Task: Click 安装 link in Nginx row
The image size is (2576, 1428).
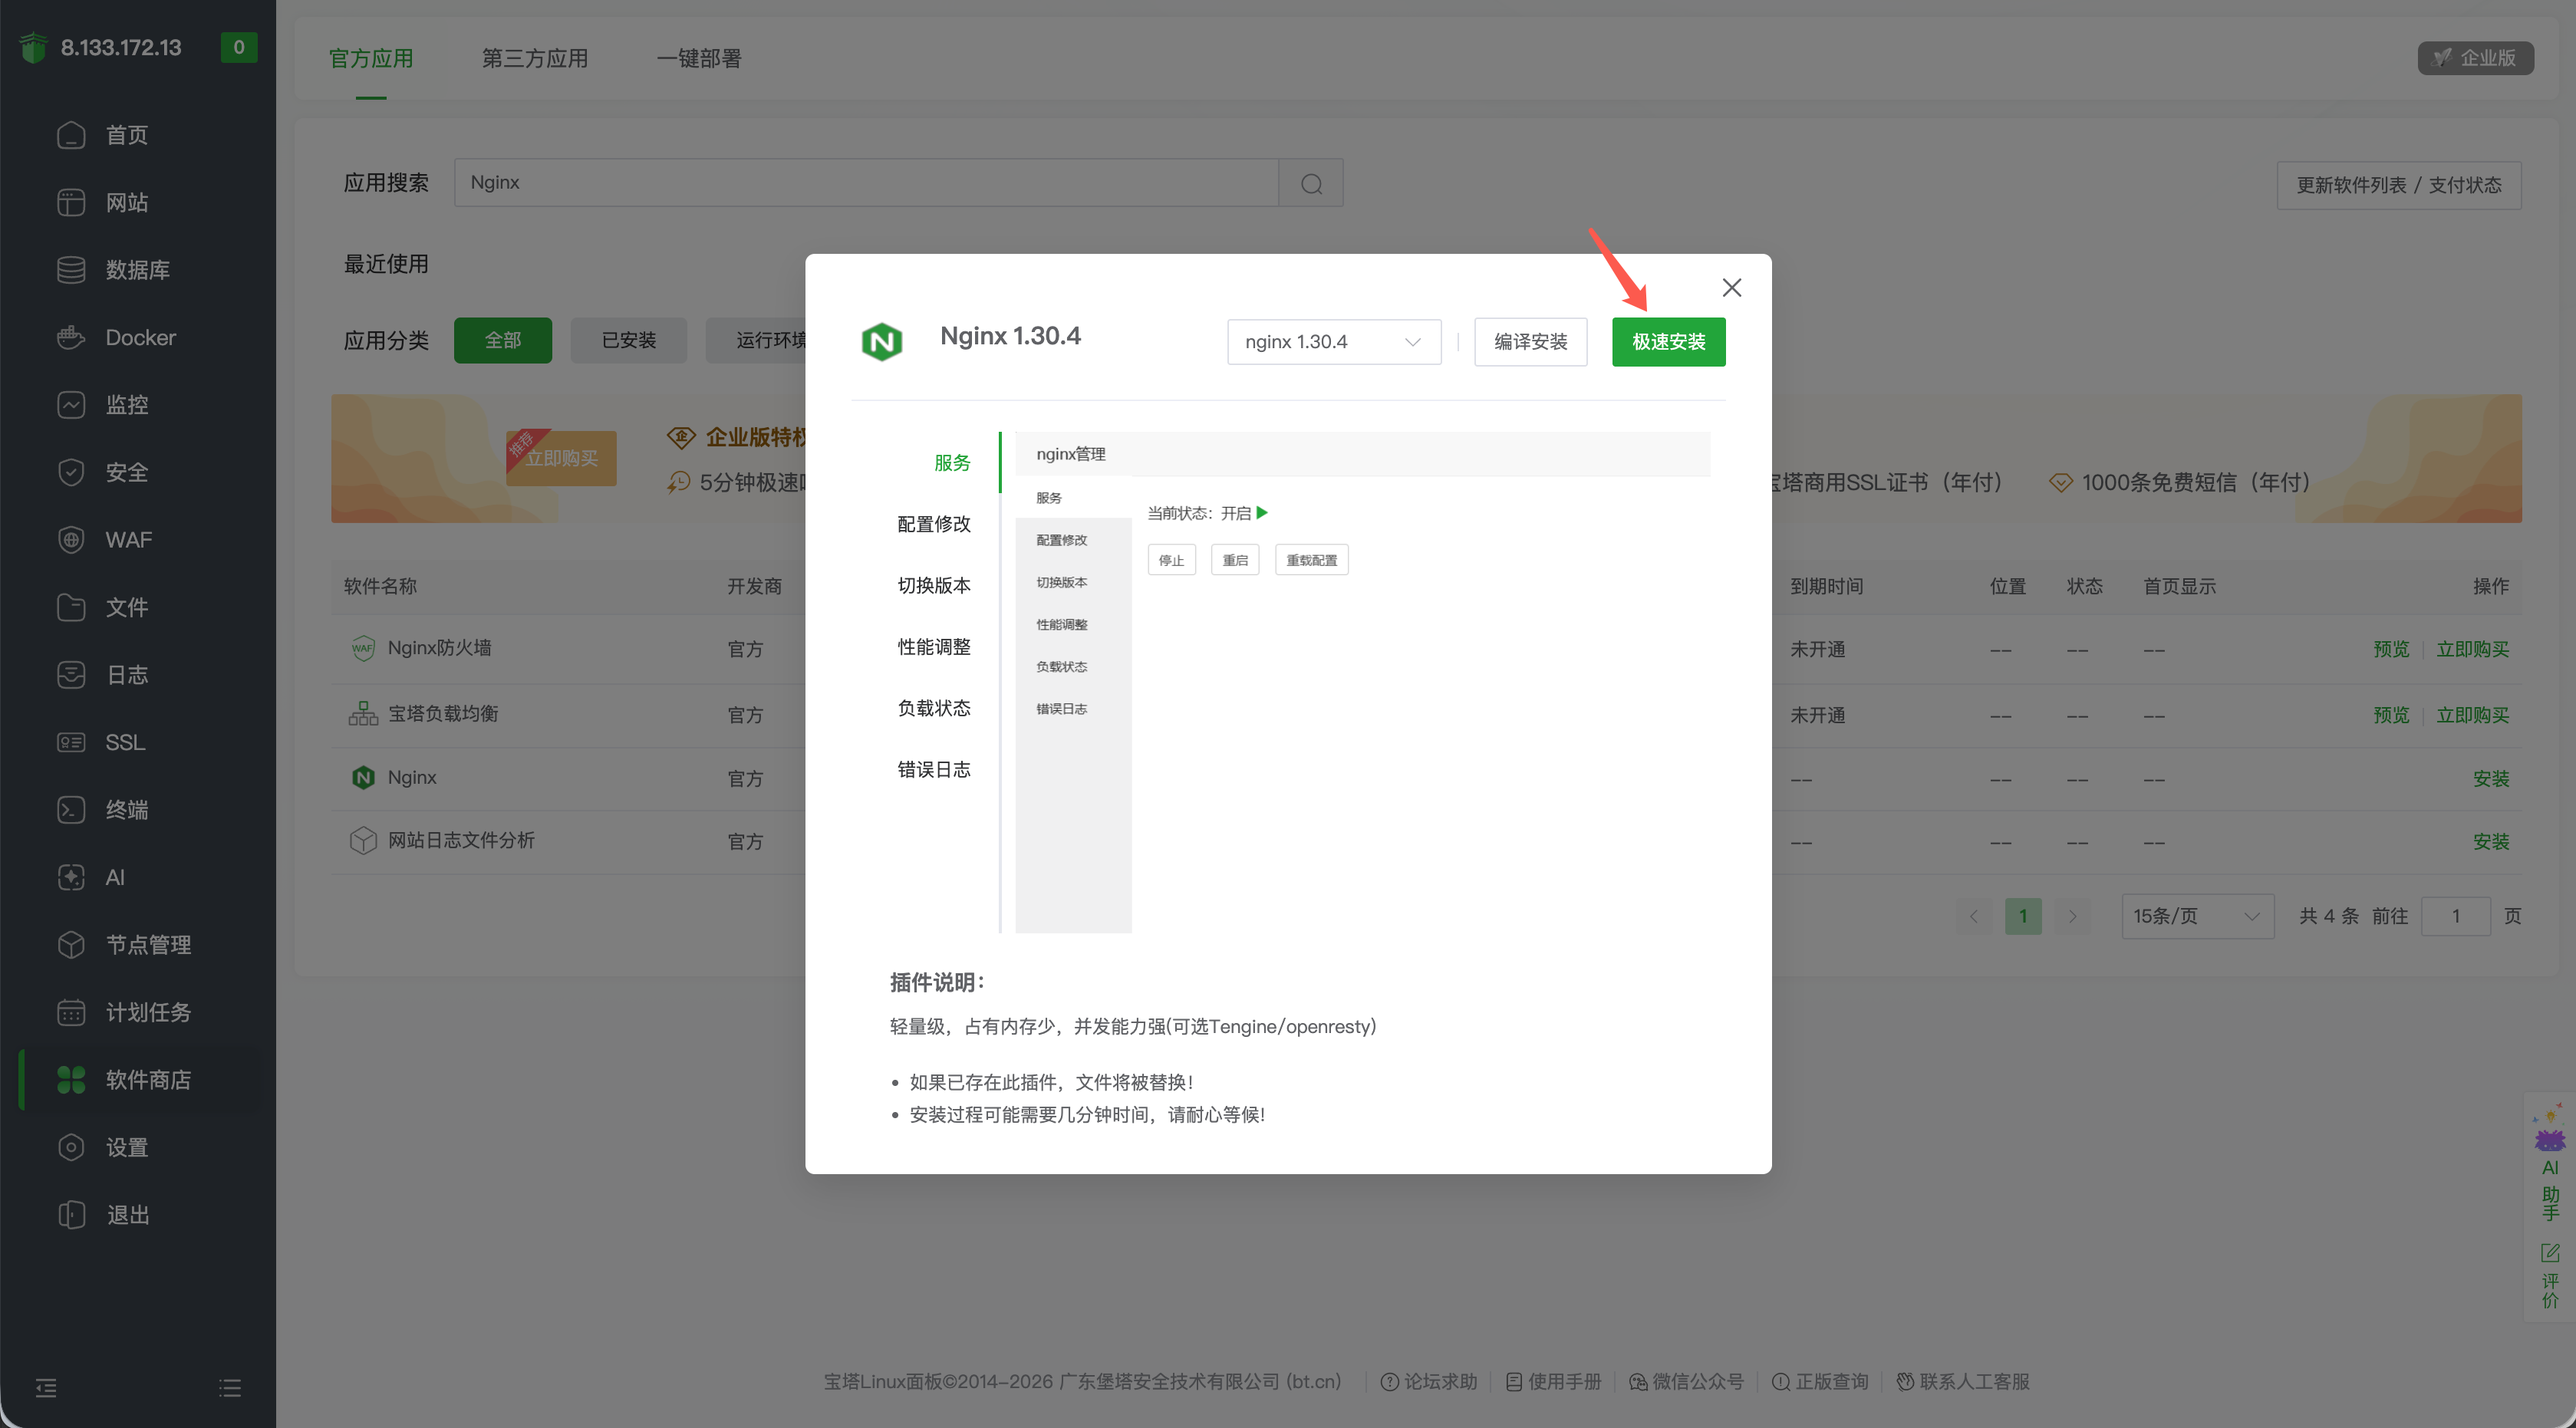Action: tap(2491, 778)
